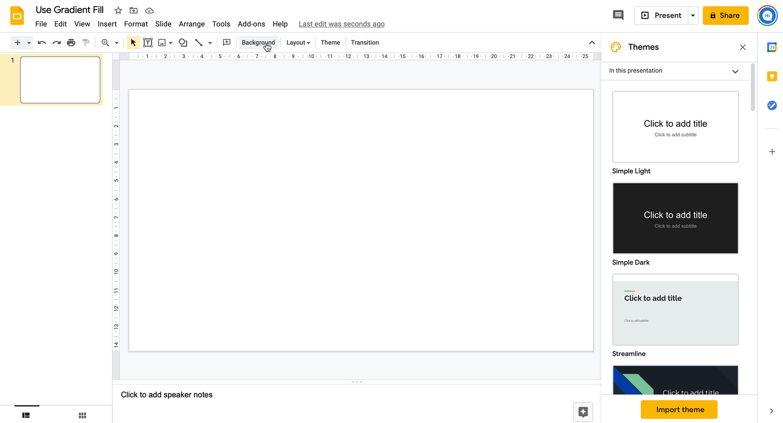Add a new slide with plus button

point(18,43)
